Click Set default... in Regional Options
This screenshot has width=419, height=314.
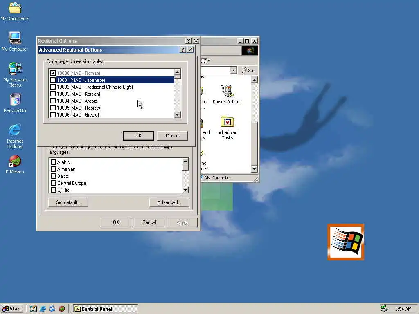68,202
